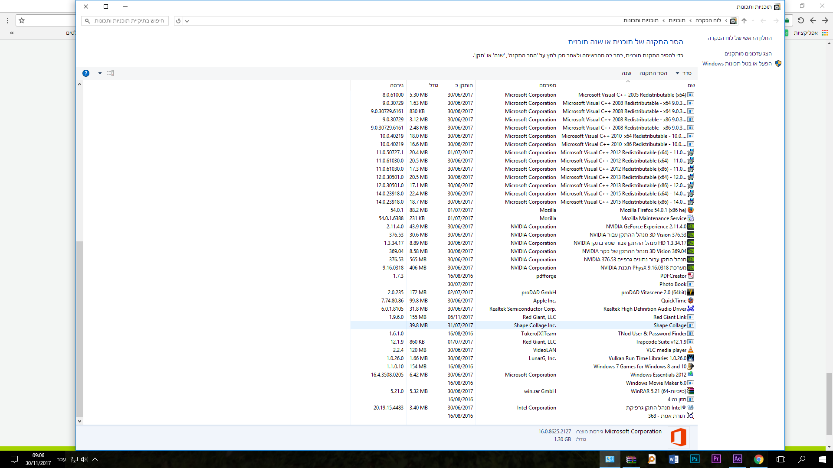Click the Chrome reload button behind the window
Image resolution: width=833 pixels, height=468 pixels.
(801, 20)
